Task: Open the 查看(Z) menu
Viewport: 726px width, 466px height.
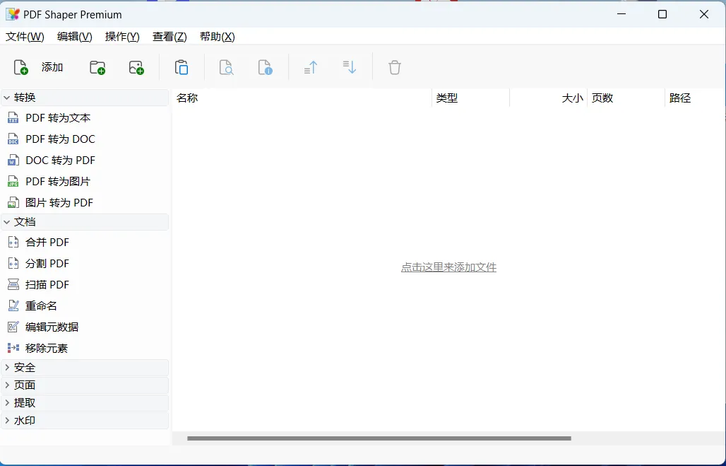Action: 170,37
